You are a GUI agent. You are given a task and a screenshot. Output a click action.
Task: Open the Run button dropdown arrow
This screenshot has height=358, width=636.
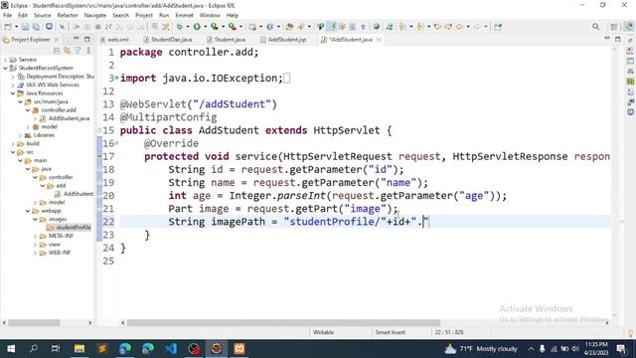(x=205, y=27)
